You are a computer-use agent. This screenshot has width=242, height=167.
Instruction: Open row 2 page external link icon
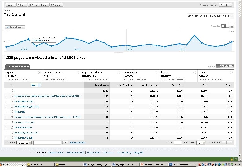[x=12, y=96]
